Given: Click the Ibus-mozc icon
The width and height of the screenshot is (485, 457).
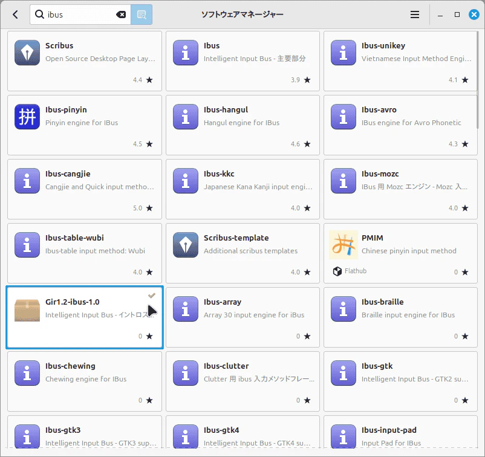Looking at the screenshot, I should click(343, 181).
